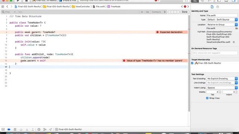
Task: Open Find mode dropdown in search bar
Action: point(9,12)
